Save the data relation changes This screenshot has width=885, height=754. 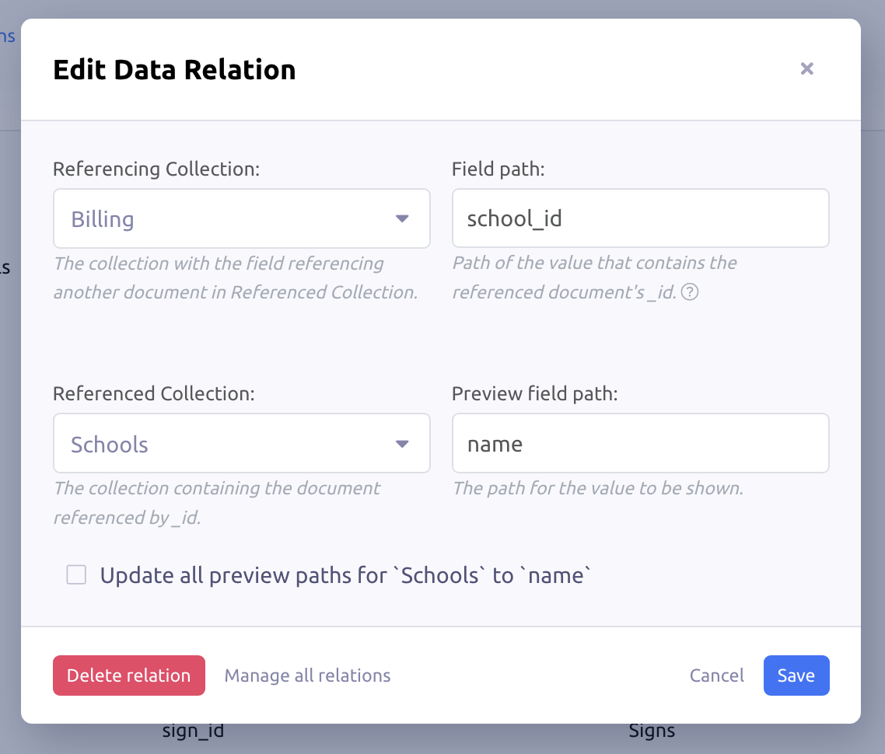click(796, 675)
